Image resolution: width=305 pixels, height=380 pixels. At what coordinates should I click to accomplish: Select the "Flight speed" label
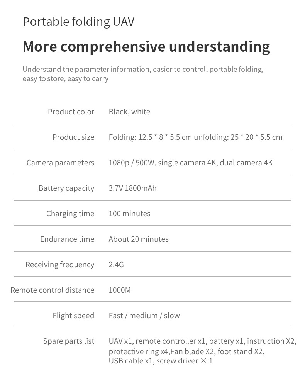pos(73,316)
